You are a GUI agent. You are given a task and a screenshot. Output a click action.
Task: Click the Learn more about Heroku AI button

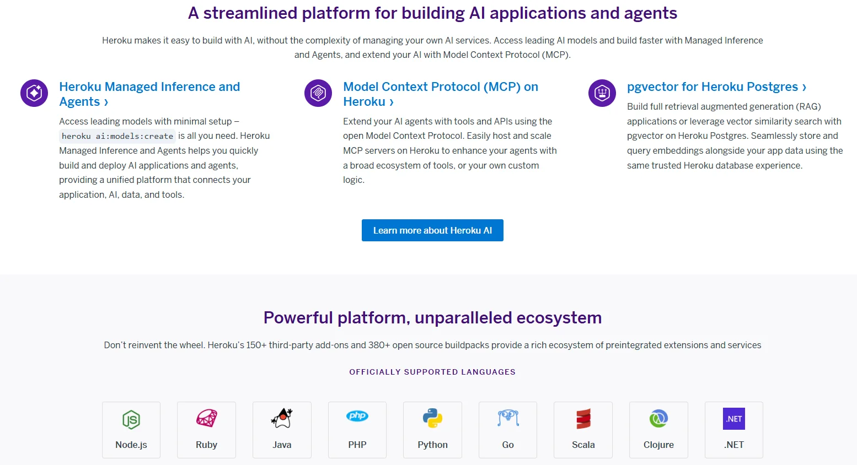432,230
